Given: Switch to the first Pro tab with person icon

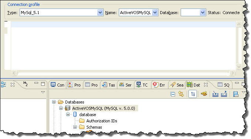Looking at the screenshot, I should click(x=74, y=85).
